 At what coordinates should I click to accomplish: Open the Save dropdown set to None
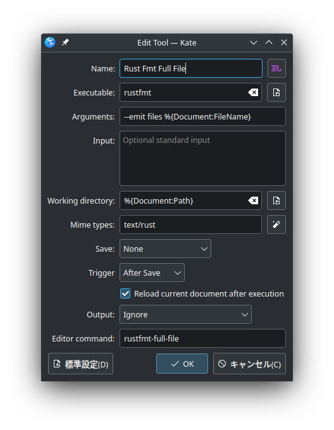(165, 249)
